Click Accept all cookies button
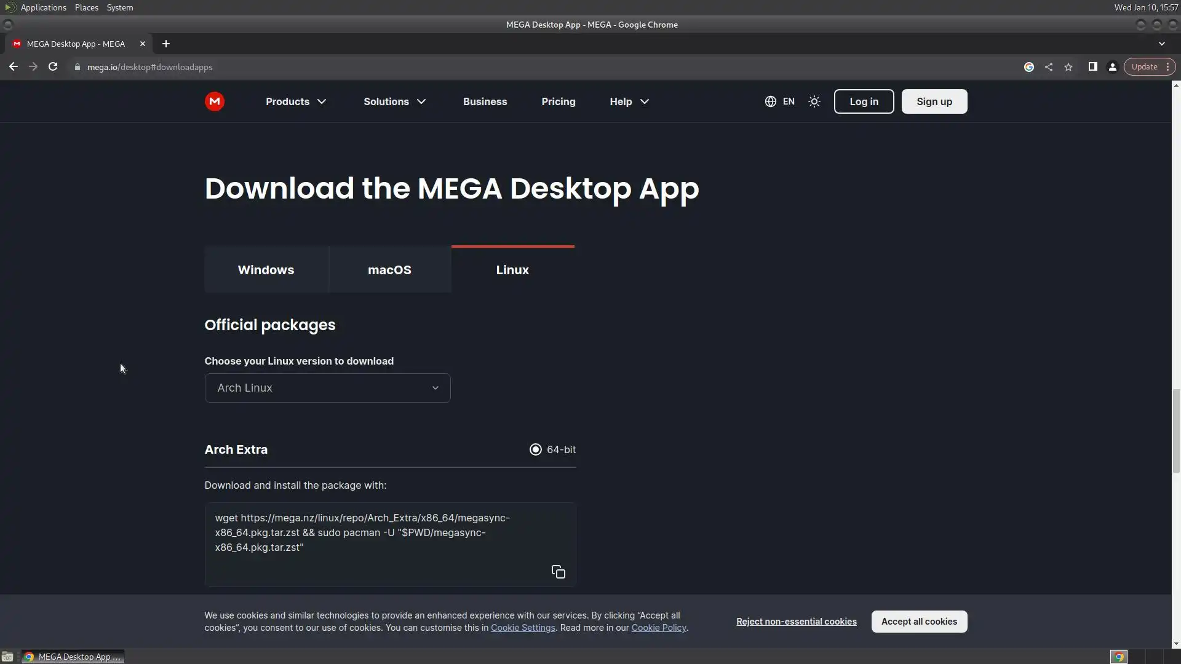 [919, 622]
